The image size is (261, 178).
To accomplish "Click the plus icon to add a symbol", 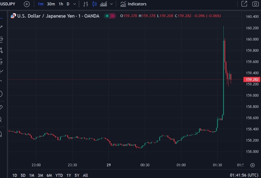I will (27, 4).
